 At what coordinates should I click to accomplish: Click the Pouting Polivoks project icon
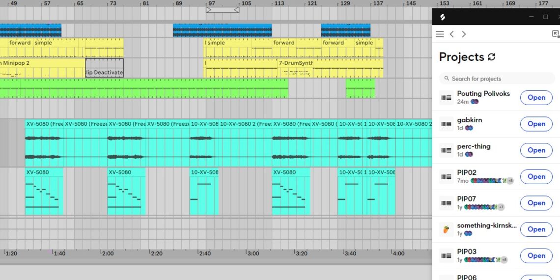pos(447,97)
